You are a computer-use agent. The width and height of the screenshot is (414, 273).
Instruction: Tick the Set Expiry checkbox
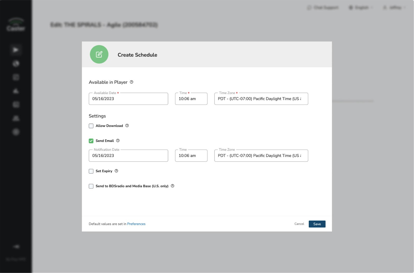click(91, 171)
